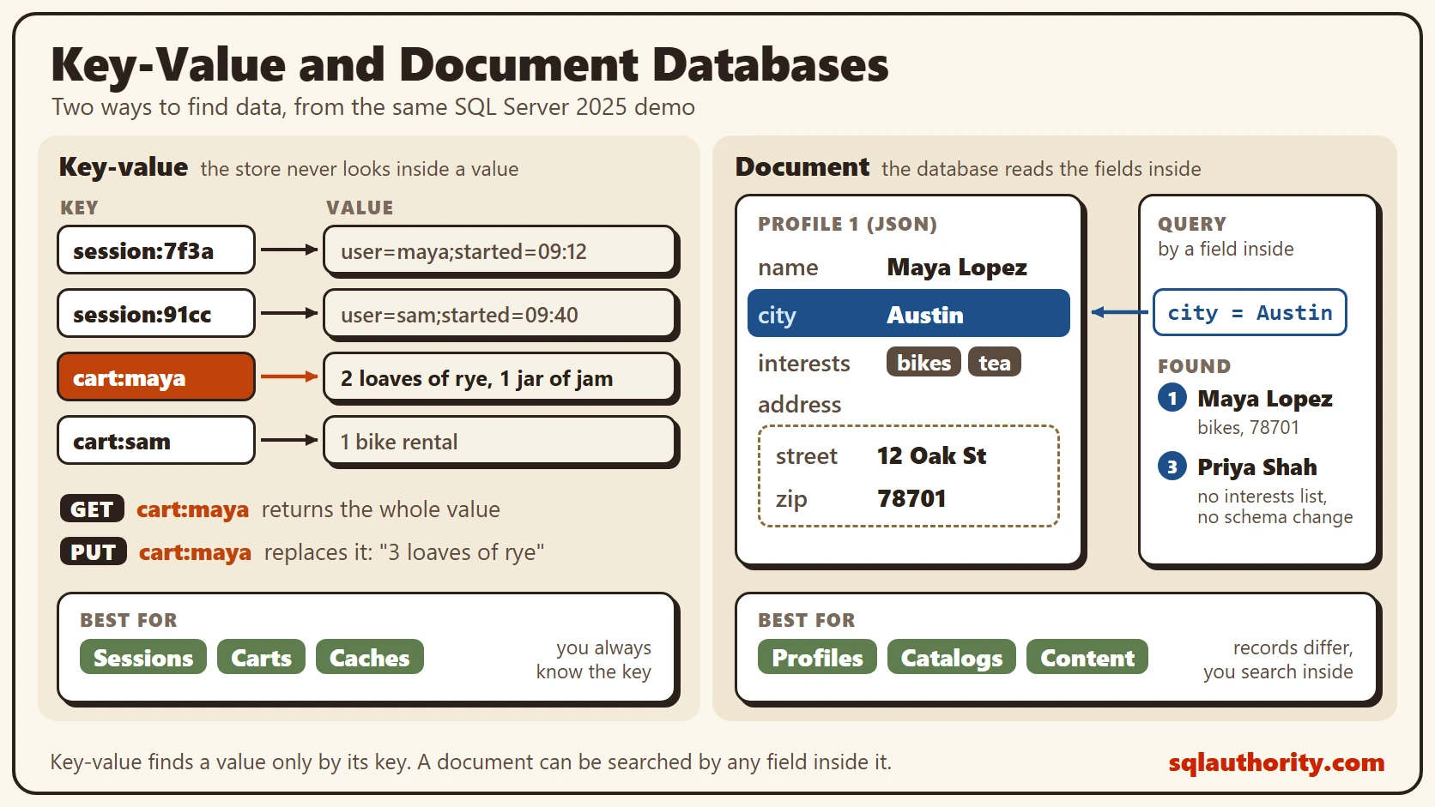
Task: Select the Catalogs tag
Action: pos(952,657)
